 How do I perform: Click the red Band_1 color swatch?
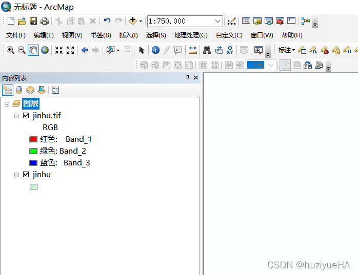click(x=33, y=139)
